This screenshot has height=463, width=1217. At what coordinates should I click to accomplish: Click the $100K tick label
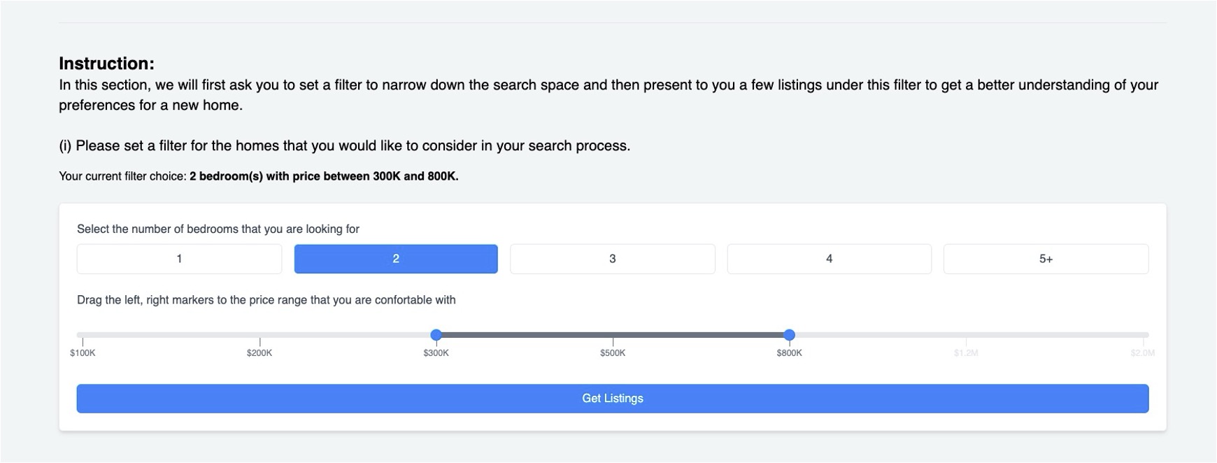pyautogui.click(x=83, y=353)
